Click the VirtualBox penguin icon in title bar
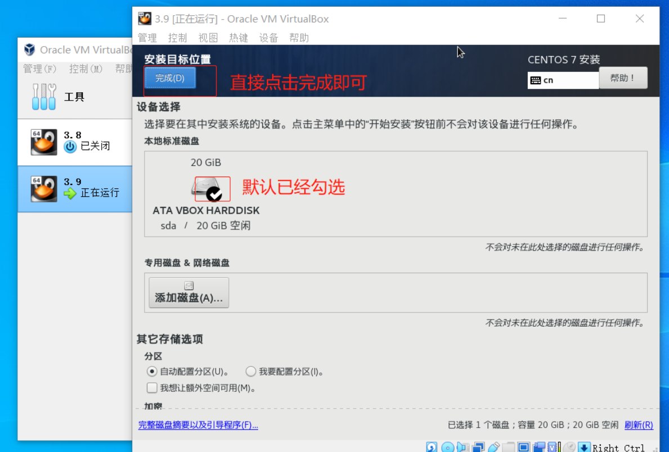Viewport: 669px width, 452px height. (x=145, y=19)
